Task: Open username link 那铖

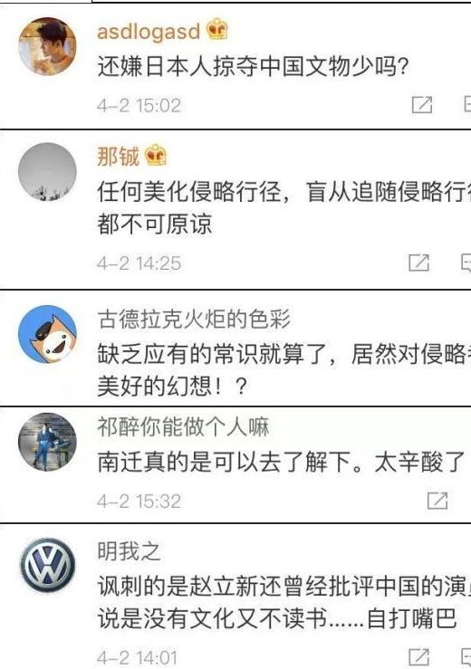Action: coord(119,156)
